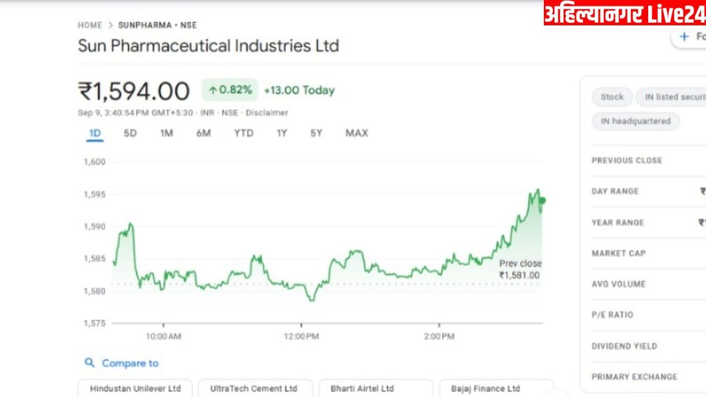706x397 pixels.
Task: Select the 6M chart range
Action: coord(203,133)
